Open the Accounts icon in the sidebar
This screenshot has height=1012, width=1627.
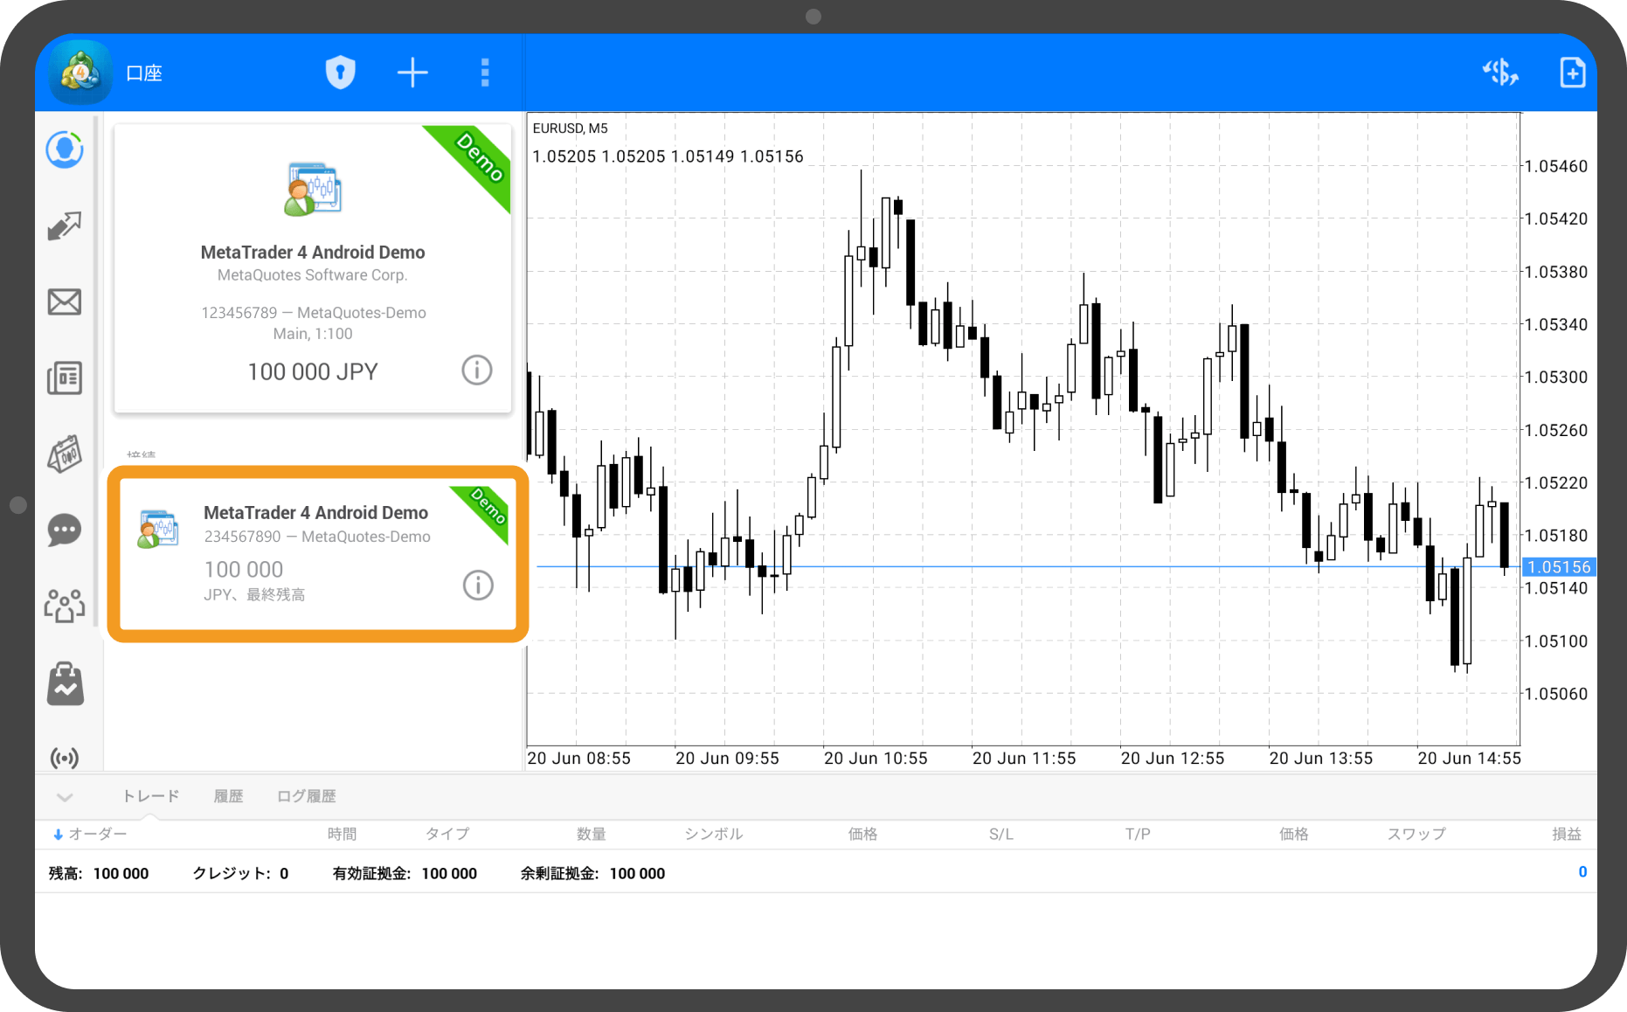(x=65, y=150)
